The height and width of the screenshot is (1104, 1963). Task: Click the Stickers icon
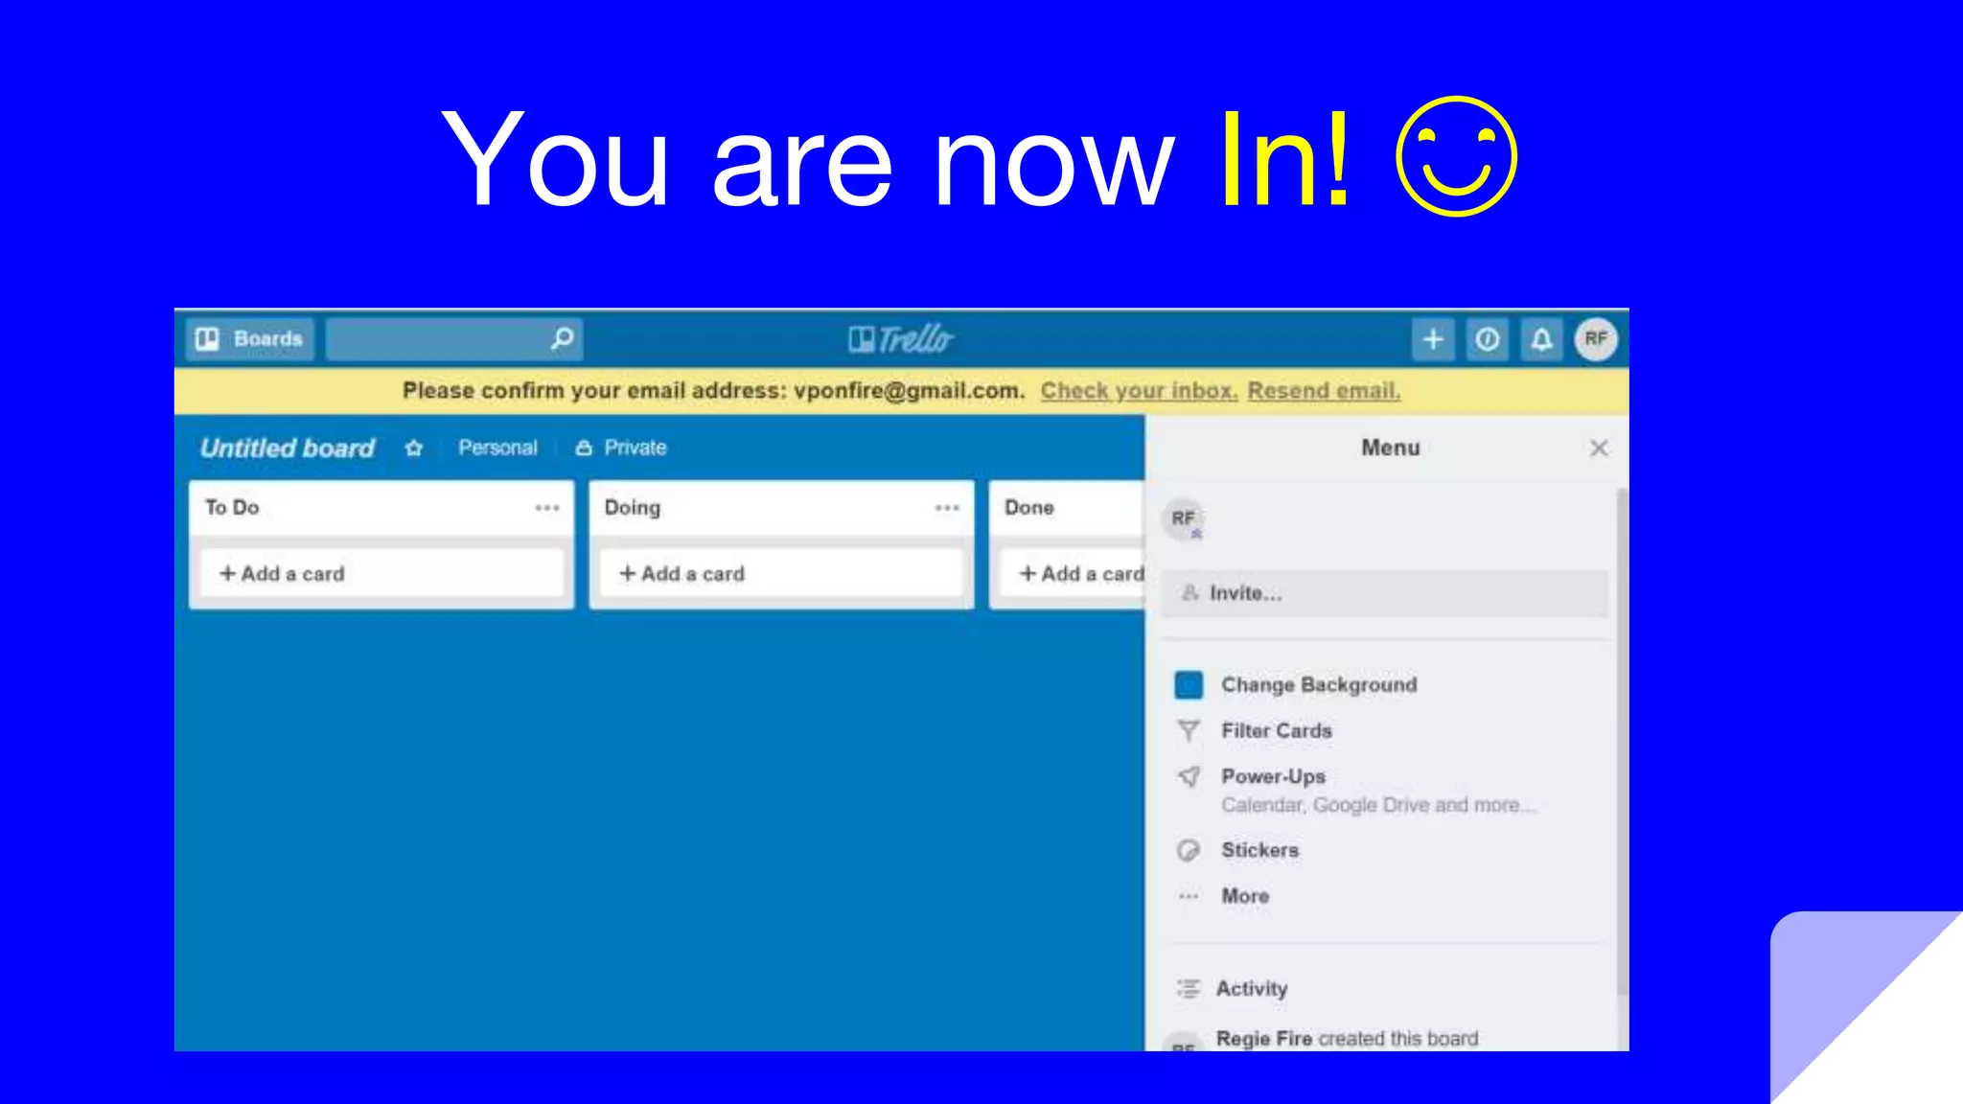[x=1189, y=850]
